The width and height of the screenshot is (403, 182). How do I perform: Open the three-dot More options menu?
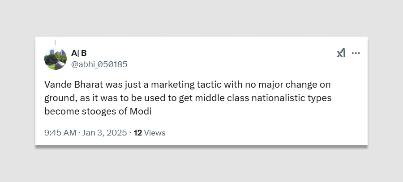pyautogui.click(x=356, y=53)
